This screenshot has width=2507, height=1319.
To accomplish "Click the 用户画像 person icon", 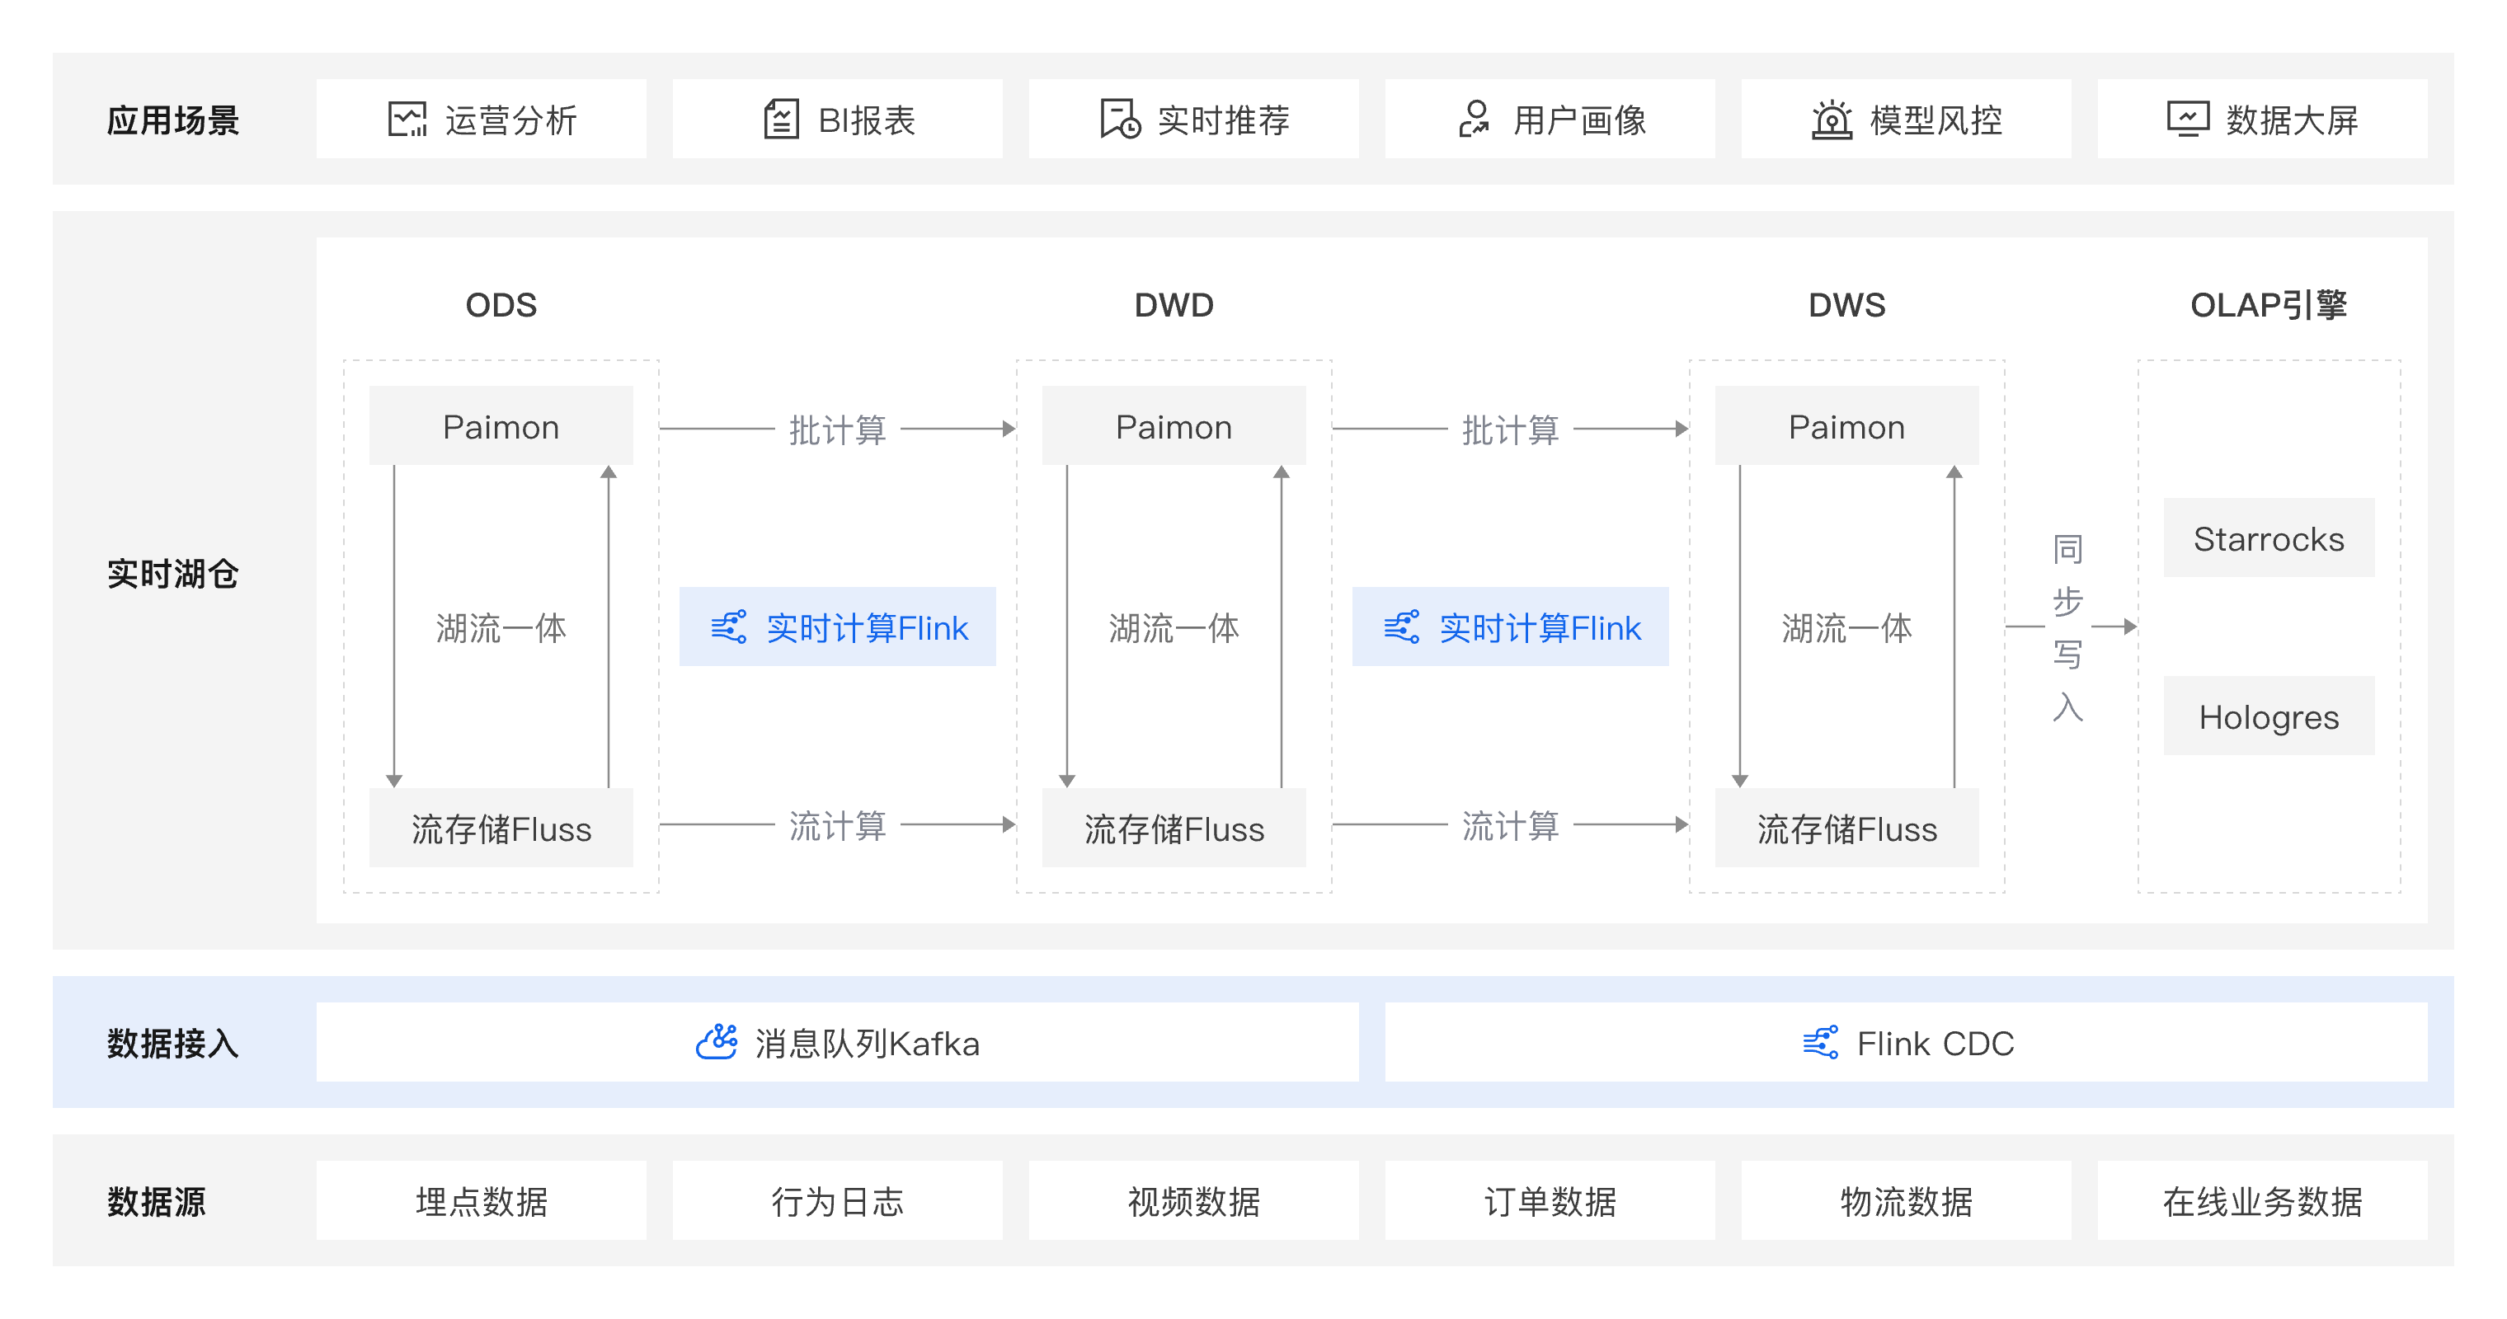I will pos(1475,120).
